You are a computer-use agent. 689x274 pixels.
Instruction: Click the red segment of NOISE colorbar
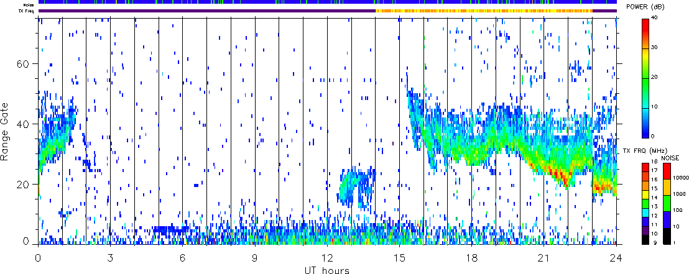[666, 171]
